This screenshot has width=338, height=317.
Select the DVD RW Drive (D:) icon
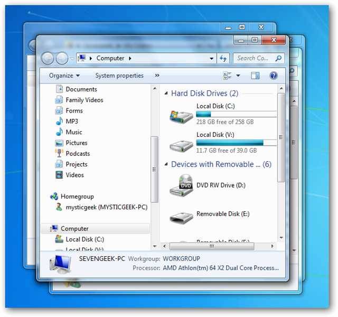point(181,185)
